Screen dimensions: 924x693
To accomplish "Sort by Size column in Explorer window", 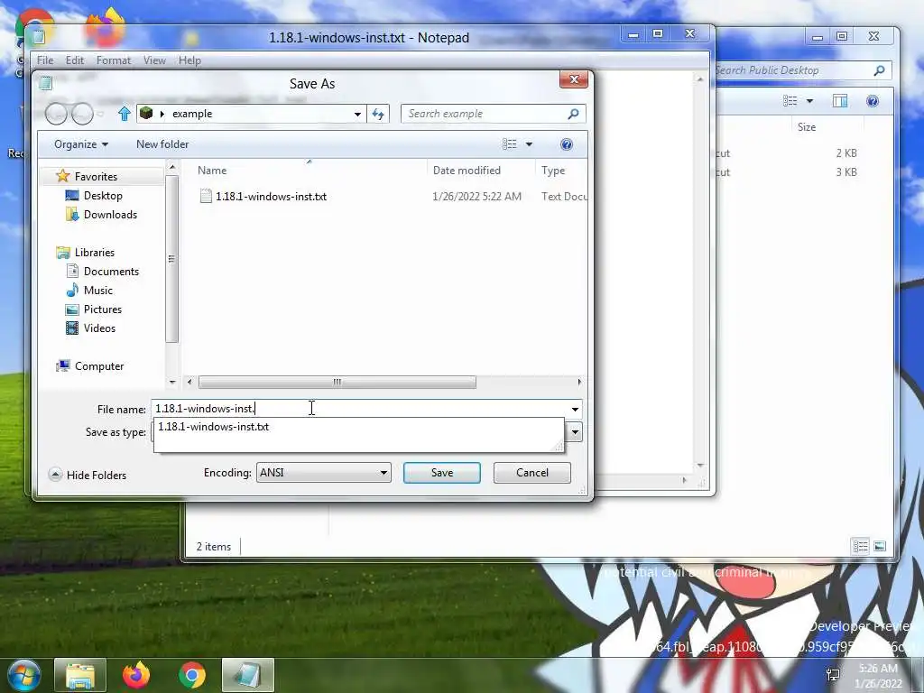I will point(806,126).
